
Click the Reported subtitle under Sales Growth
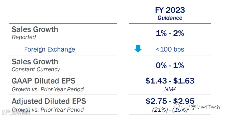[24, 37]
